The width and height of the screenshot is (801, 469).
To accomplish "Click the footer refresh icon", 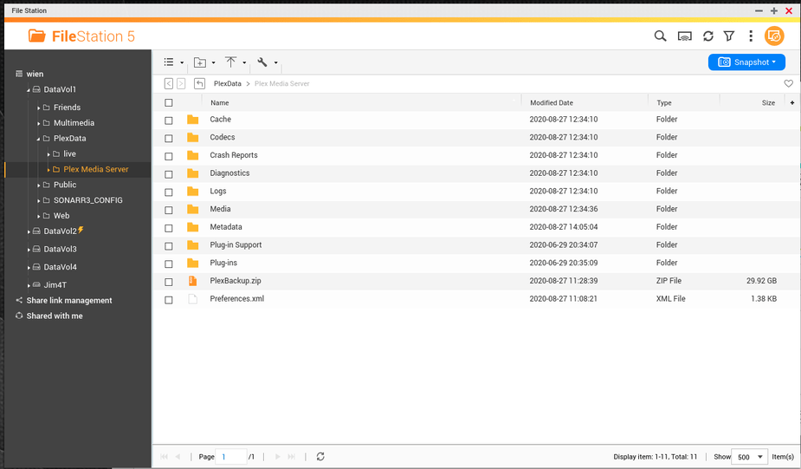I will pyautogui.click(x=320, y=456).
